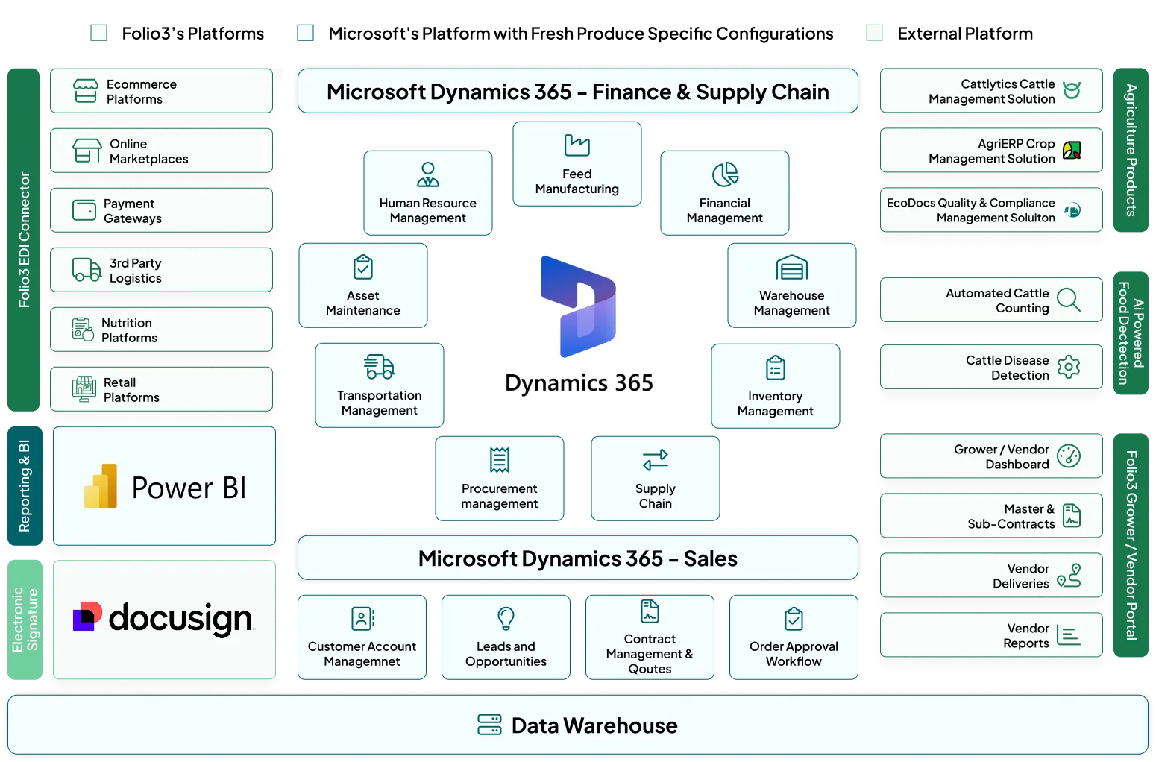Click the Grower / Vendor Dashboard gauge icon
This screenshot has height=762, width=1156.
tap(1068, 456)
